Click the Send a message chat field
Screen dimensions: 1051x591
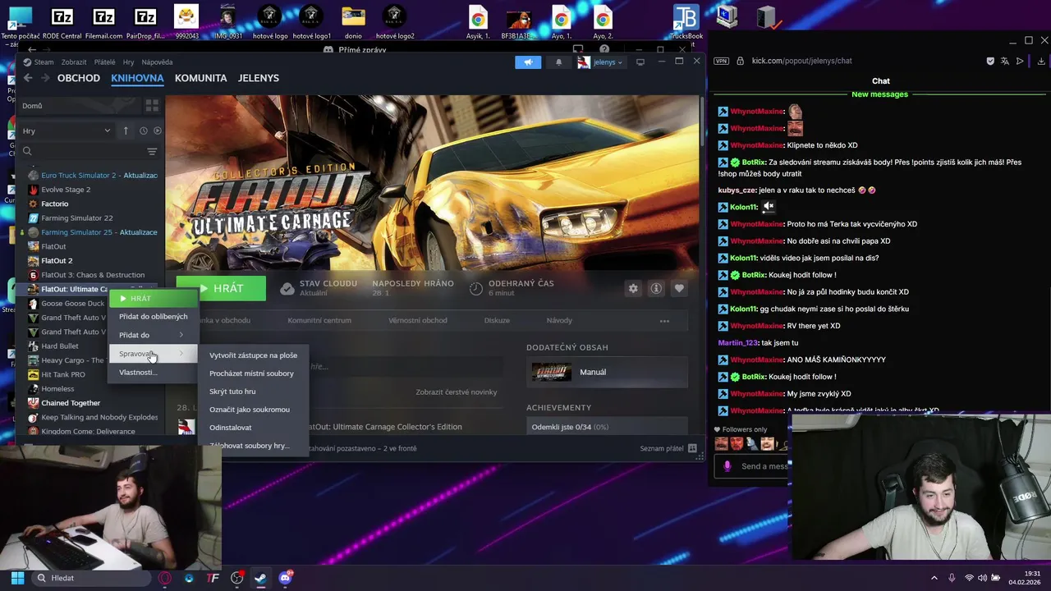[x=764, y=466]
